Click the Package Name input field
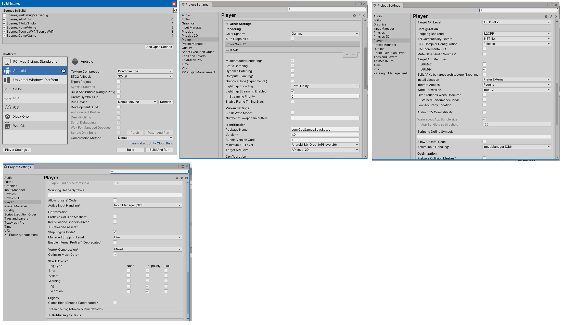564x325 pixels. coord(325,129)
